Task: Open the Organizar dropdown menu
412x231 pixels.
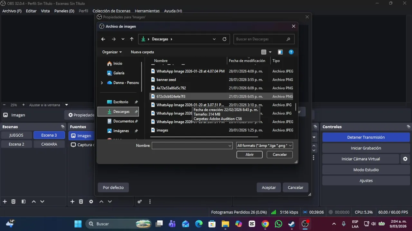Action: pyautogui.click(x=112, y=52)
